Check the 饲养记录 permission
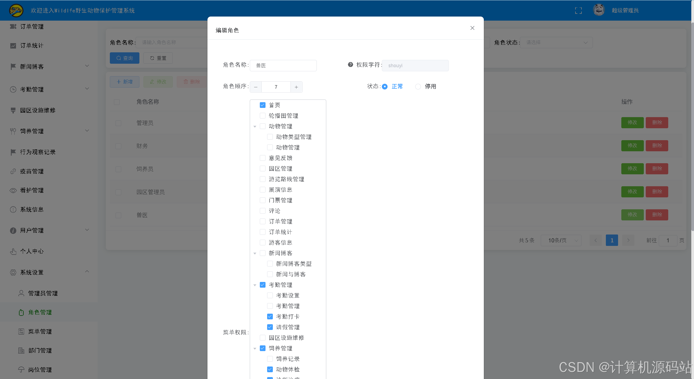694x379 pixels. tap(270, 359)
